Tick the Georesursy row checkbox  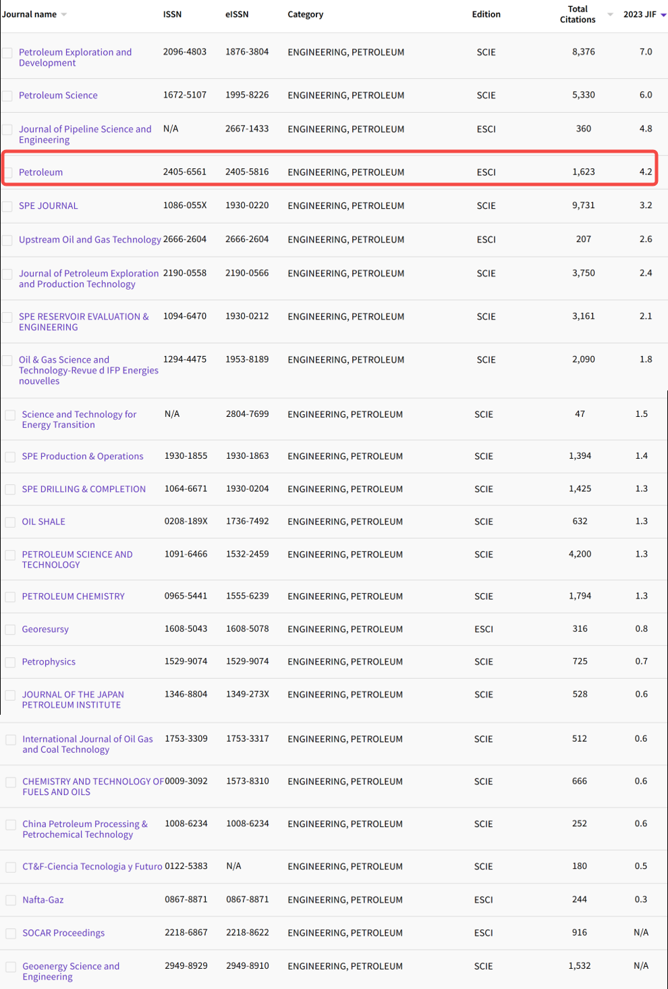click(10, 630)
